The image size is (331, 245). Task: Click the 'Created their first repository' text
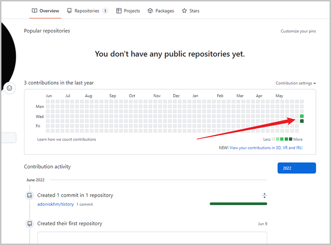point(70,223)
